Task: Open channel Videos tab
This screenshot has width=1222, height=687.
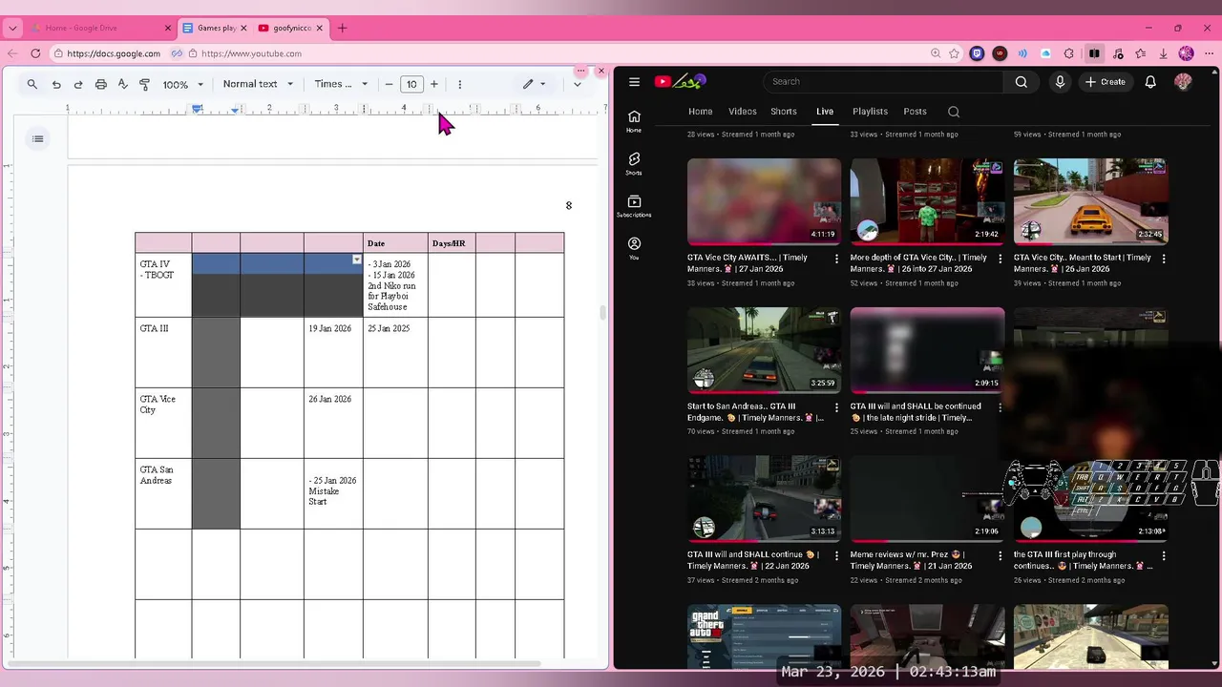Action: [742, 112]
